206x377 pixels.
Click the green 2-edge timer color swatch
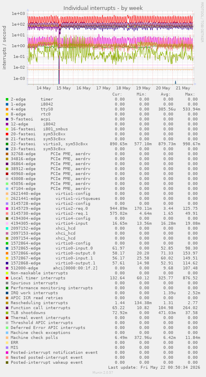tap(7, 99)
